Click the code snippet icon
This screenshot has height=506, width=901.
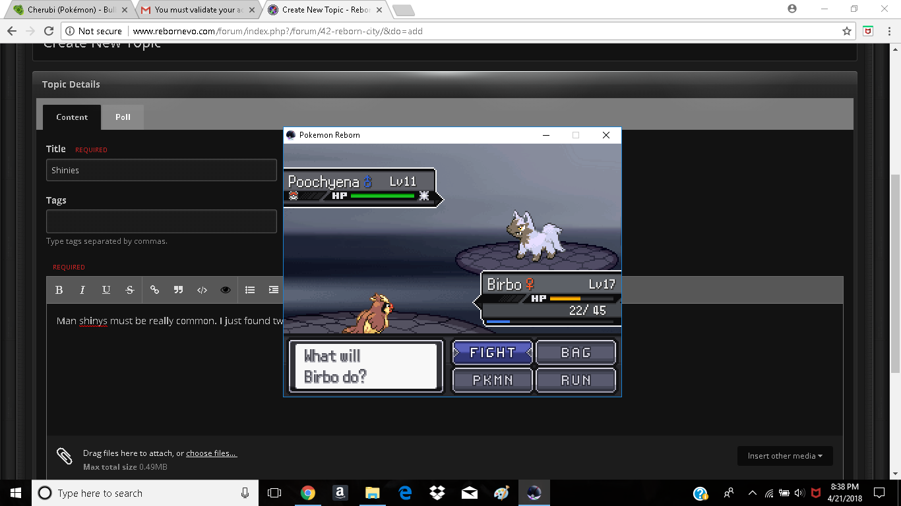pyautogui.click(x=202, y=290)
